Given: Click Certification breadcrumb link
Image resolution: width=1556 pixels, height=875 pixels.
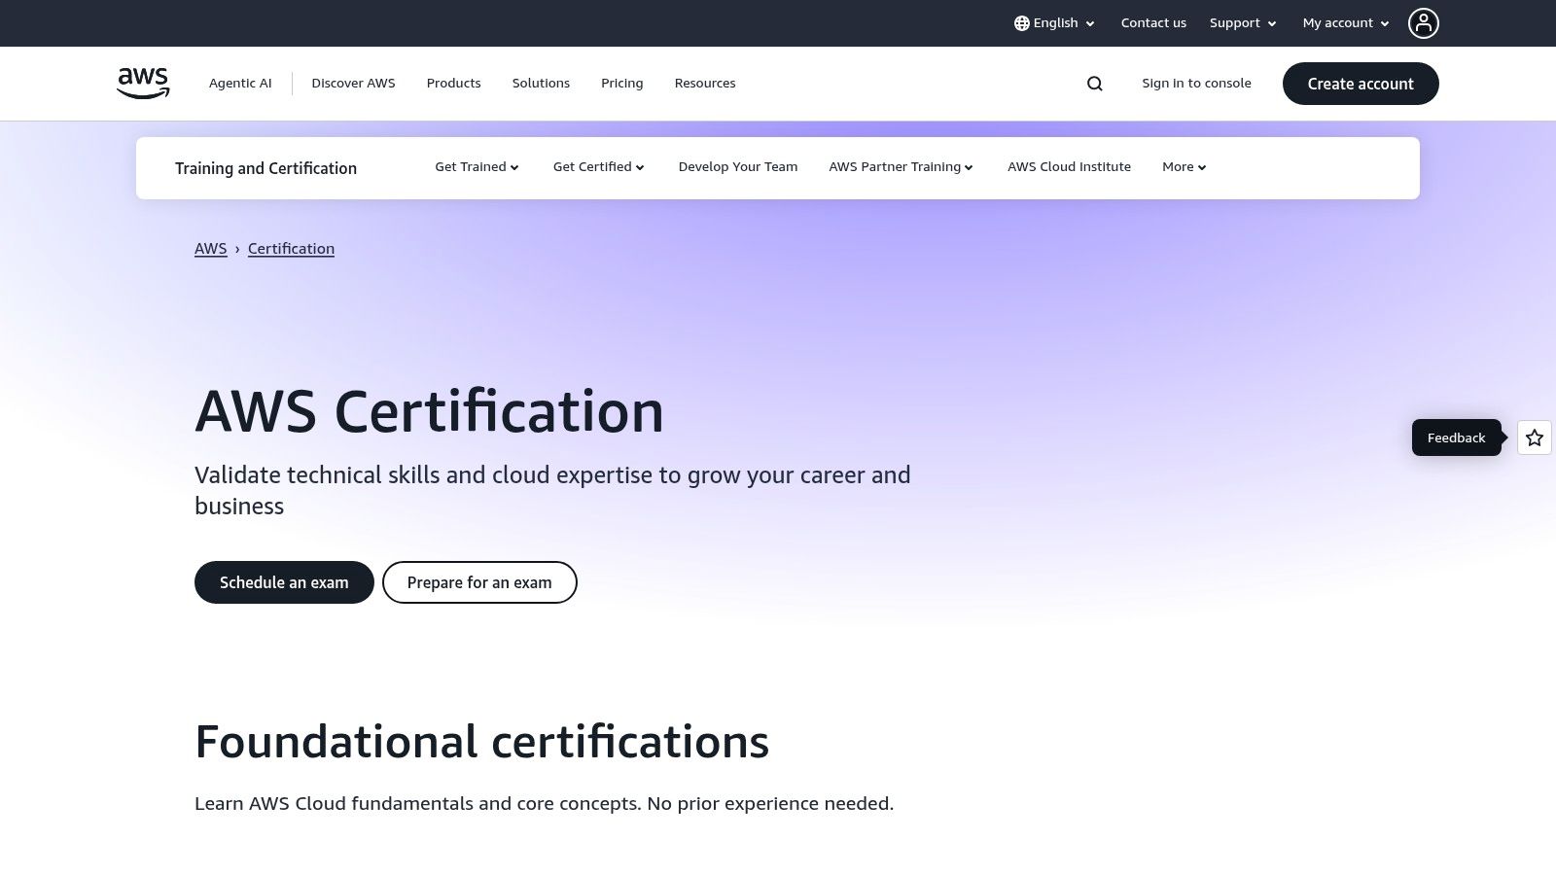Looking at the screenshot, I should click(291, 249).
